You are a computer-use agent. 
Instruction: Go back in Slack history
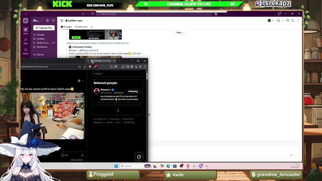click(x=83, y=14)
